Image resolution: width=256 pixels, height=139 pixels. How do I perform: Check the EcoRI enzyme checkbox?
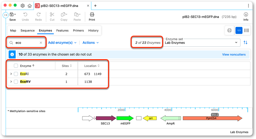(16, 74)
